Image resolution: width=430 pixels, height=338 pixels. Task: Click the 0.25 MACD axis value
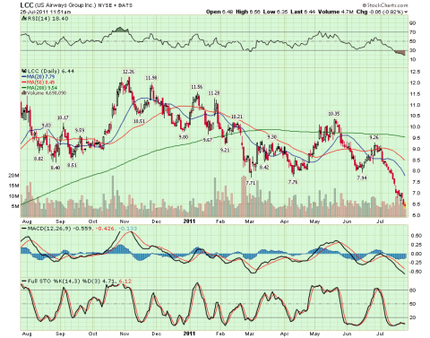tap(417, 245)
